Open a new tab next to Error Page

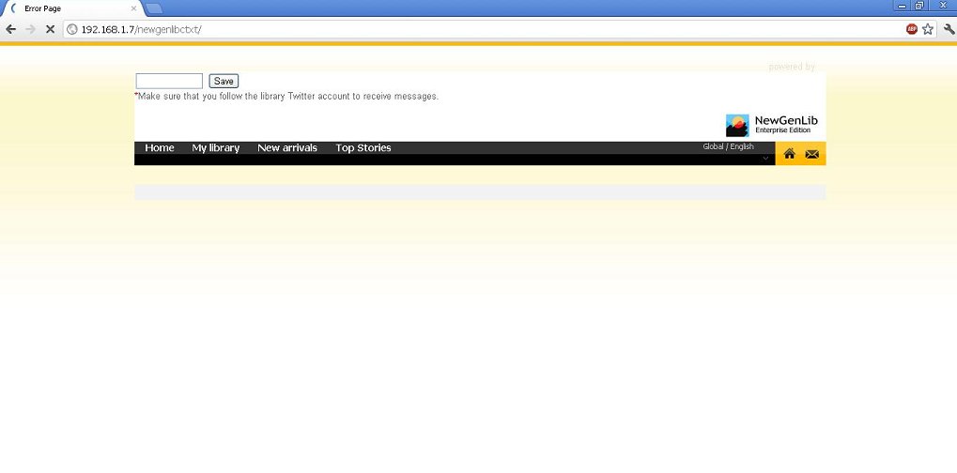(x=154, y=8)
